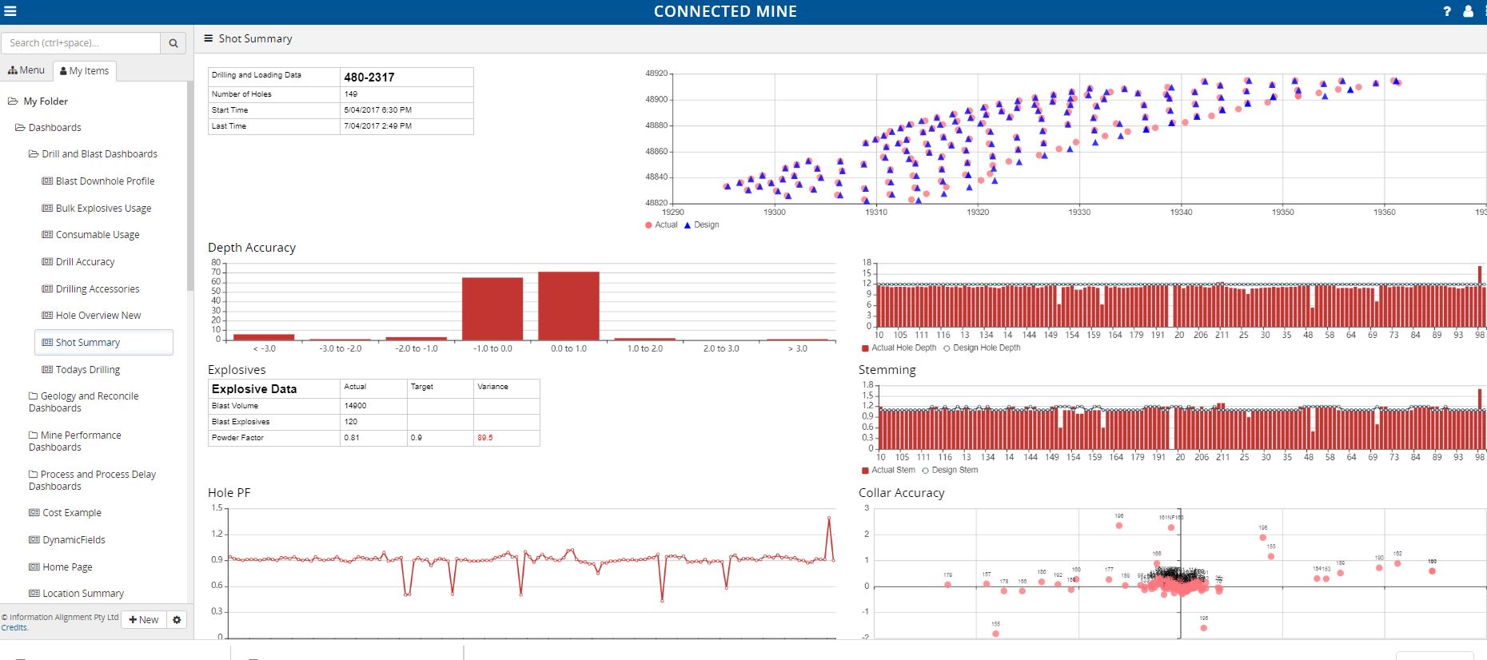This screenshot has width=1487, height=660.
Task: Open the user account icon
Action: tap(1468, 11)
